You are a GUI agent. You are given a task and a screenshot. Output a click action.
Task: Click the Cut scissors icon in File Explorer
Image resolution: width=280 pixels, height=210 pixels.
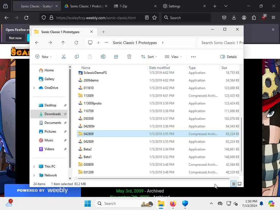pos(63,57)
